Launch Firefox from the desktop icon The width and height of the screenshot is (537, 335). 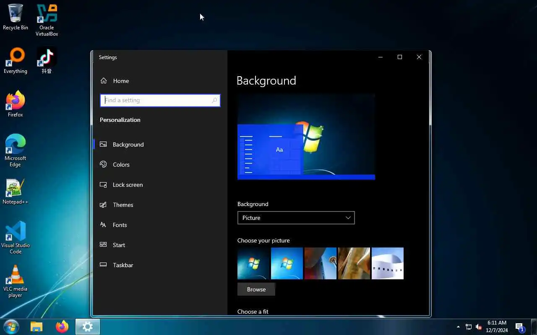[x=16, y=104]
